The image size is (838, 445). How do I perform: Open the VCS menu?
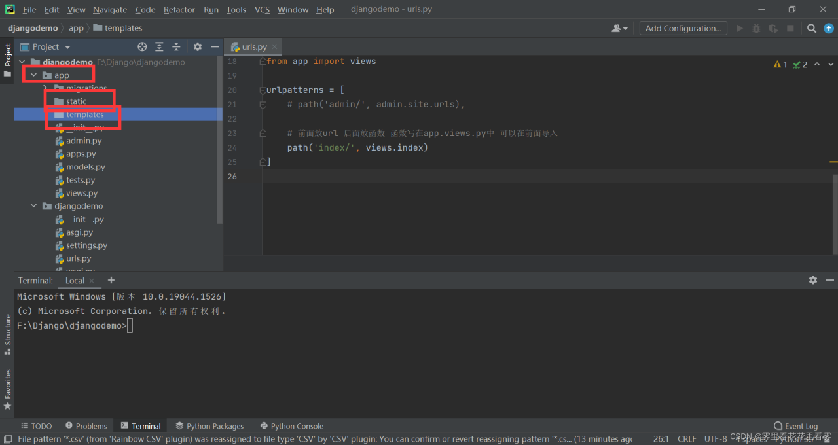pyautogui.click(x=262, y=9)
